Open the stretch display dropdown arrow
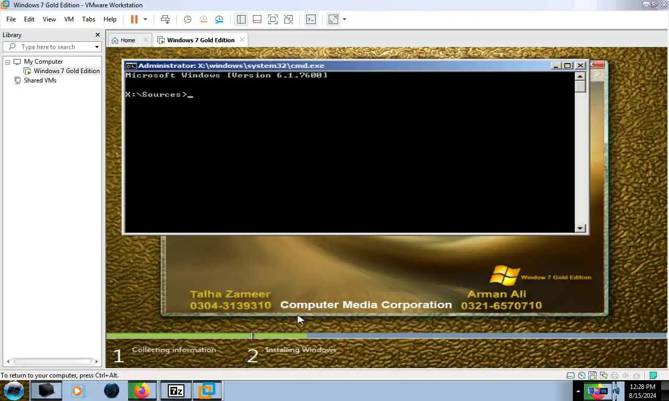This screenshot has width=669, height=401. tap(344, 19)
